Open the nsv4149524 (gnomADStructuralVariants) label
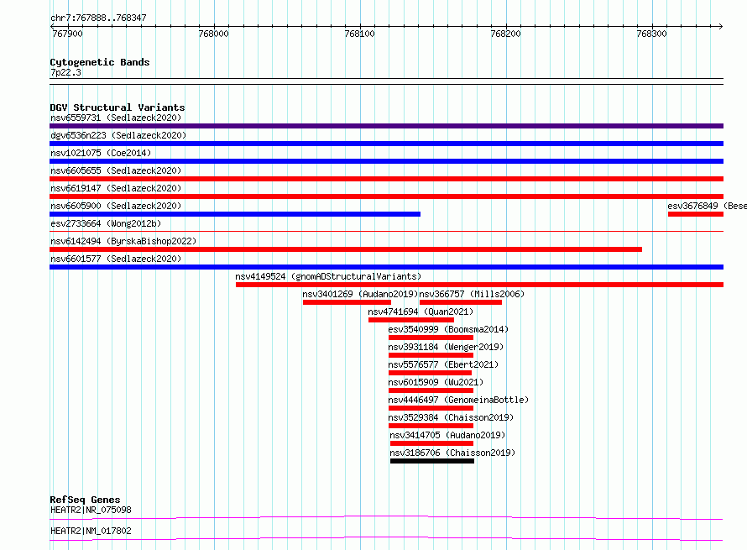The width and height of the screenshot is (747, 550). pyautogui.click(x=328, y=276)
